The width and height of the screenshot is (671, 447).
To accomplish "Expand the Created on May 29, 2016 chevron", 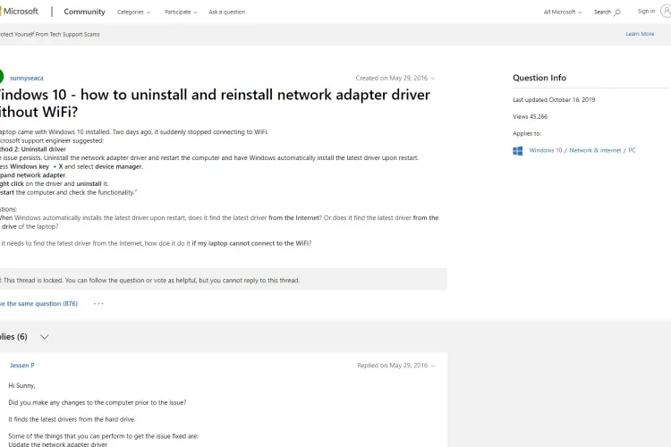I will 433,79.
